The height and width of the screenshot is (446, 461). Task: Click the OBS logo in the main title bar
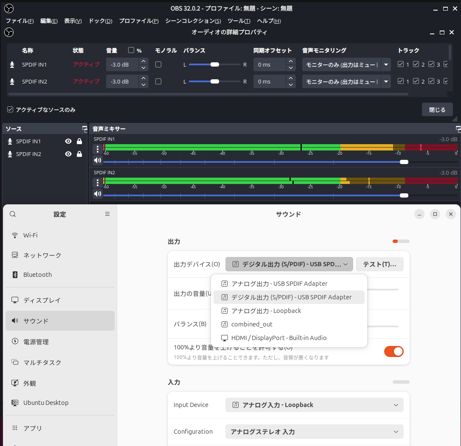coord(9,8)
